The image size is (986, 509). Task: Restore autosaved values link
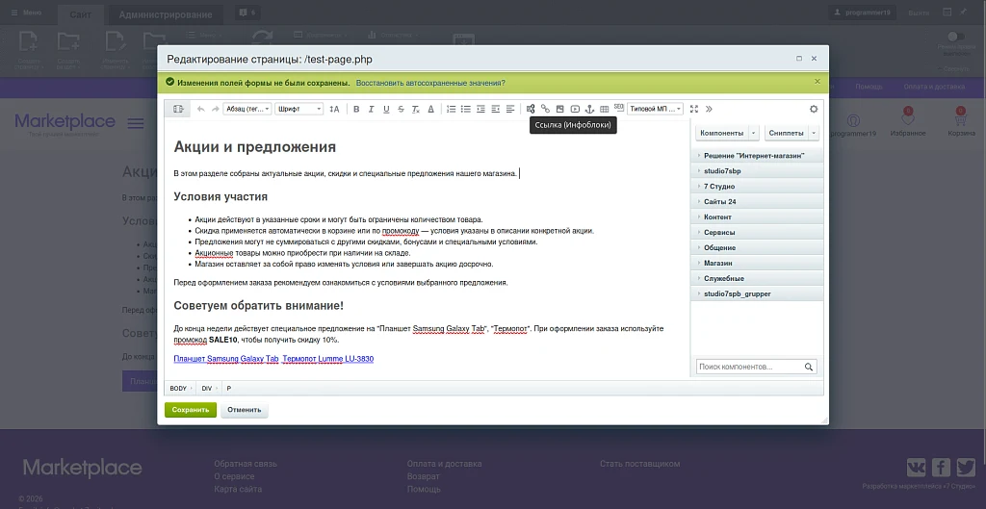430,83
